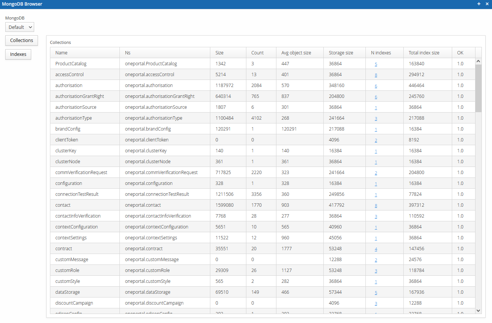
Task: Sort table by Name column header
Action: tap(62, 53)
